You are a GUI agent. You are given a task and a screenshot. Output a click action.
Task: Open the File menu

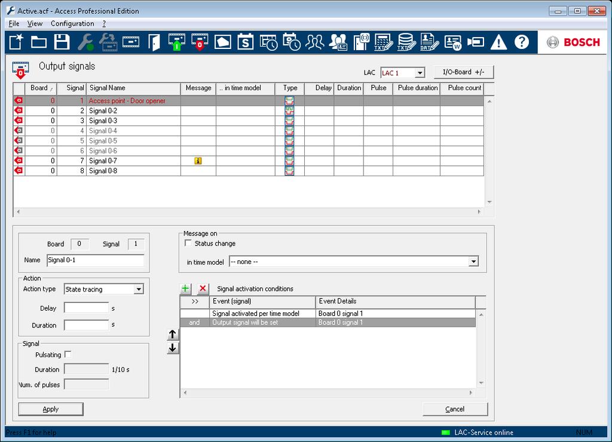[14, 23]
